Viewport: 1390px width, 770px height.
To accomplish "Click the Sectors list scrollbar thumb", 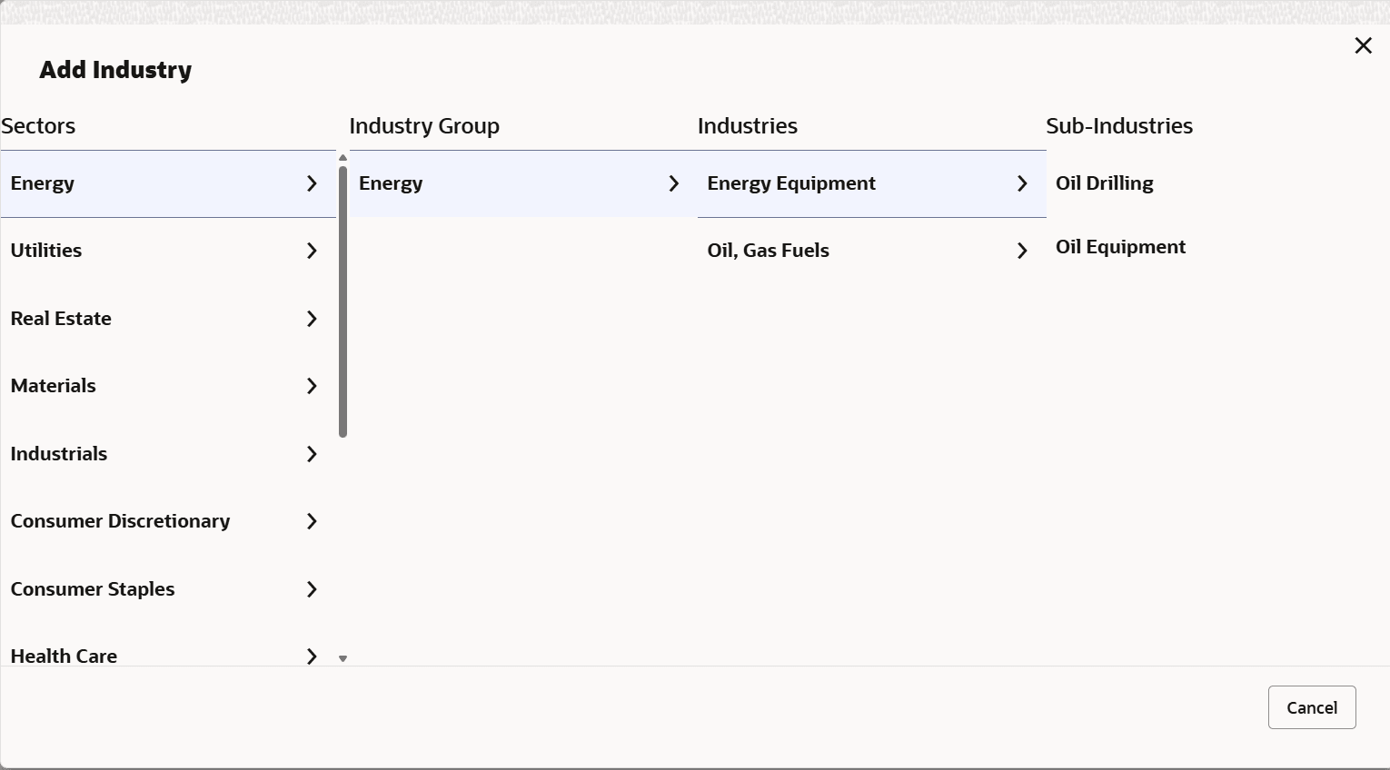I will [343, 300].
